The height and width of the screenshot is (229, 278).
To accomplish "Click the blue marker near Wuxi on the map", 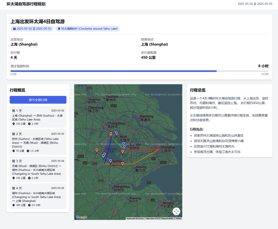I will coord(116,133).
